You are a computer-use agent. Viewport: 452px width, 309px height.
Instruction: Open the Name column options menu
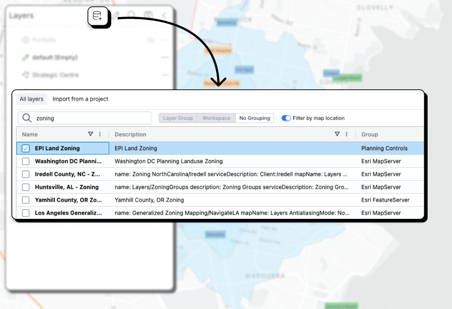(100, 134)
